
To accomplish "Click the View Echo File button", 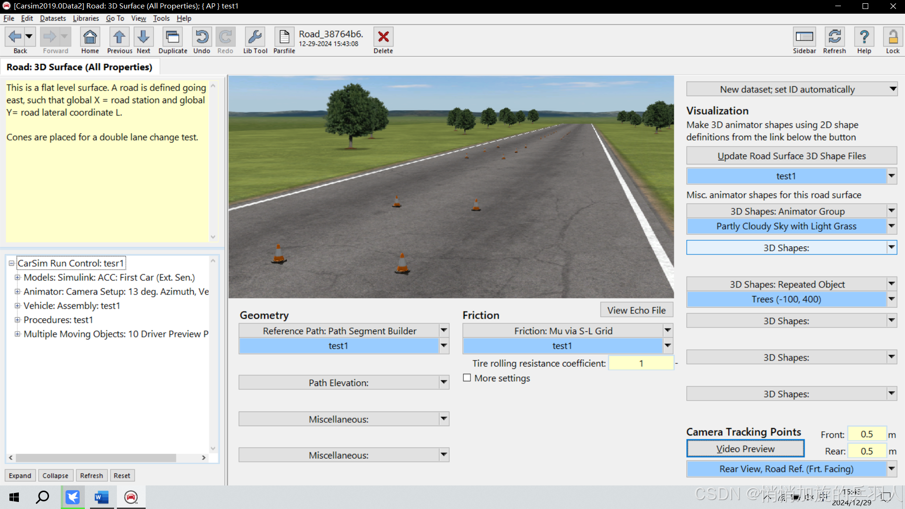I will pos(636,310).
